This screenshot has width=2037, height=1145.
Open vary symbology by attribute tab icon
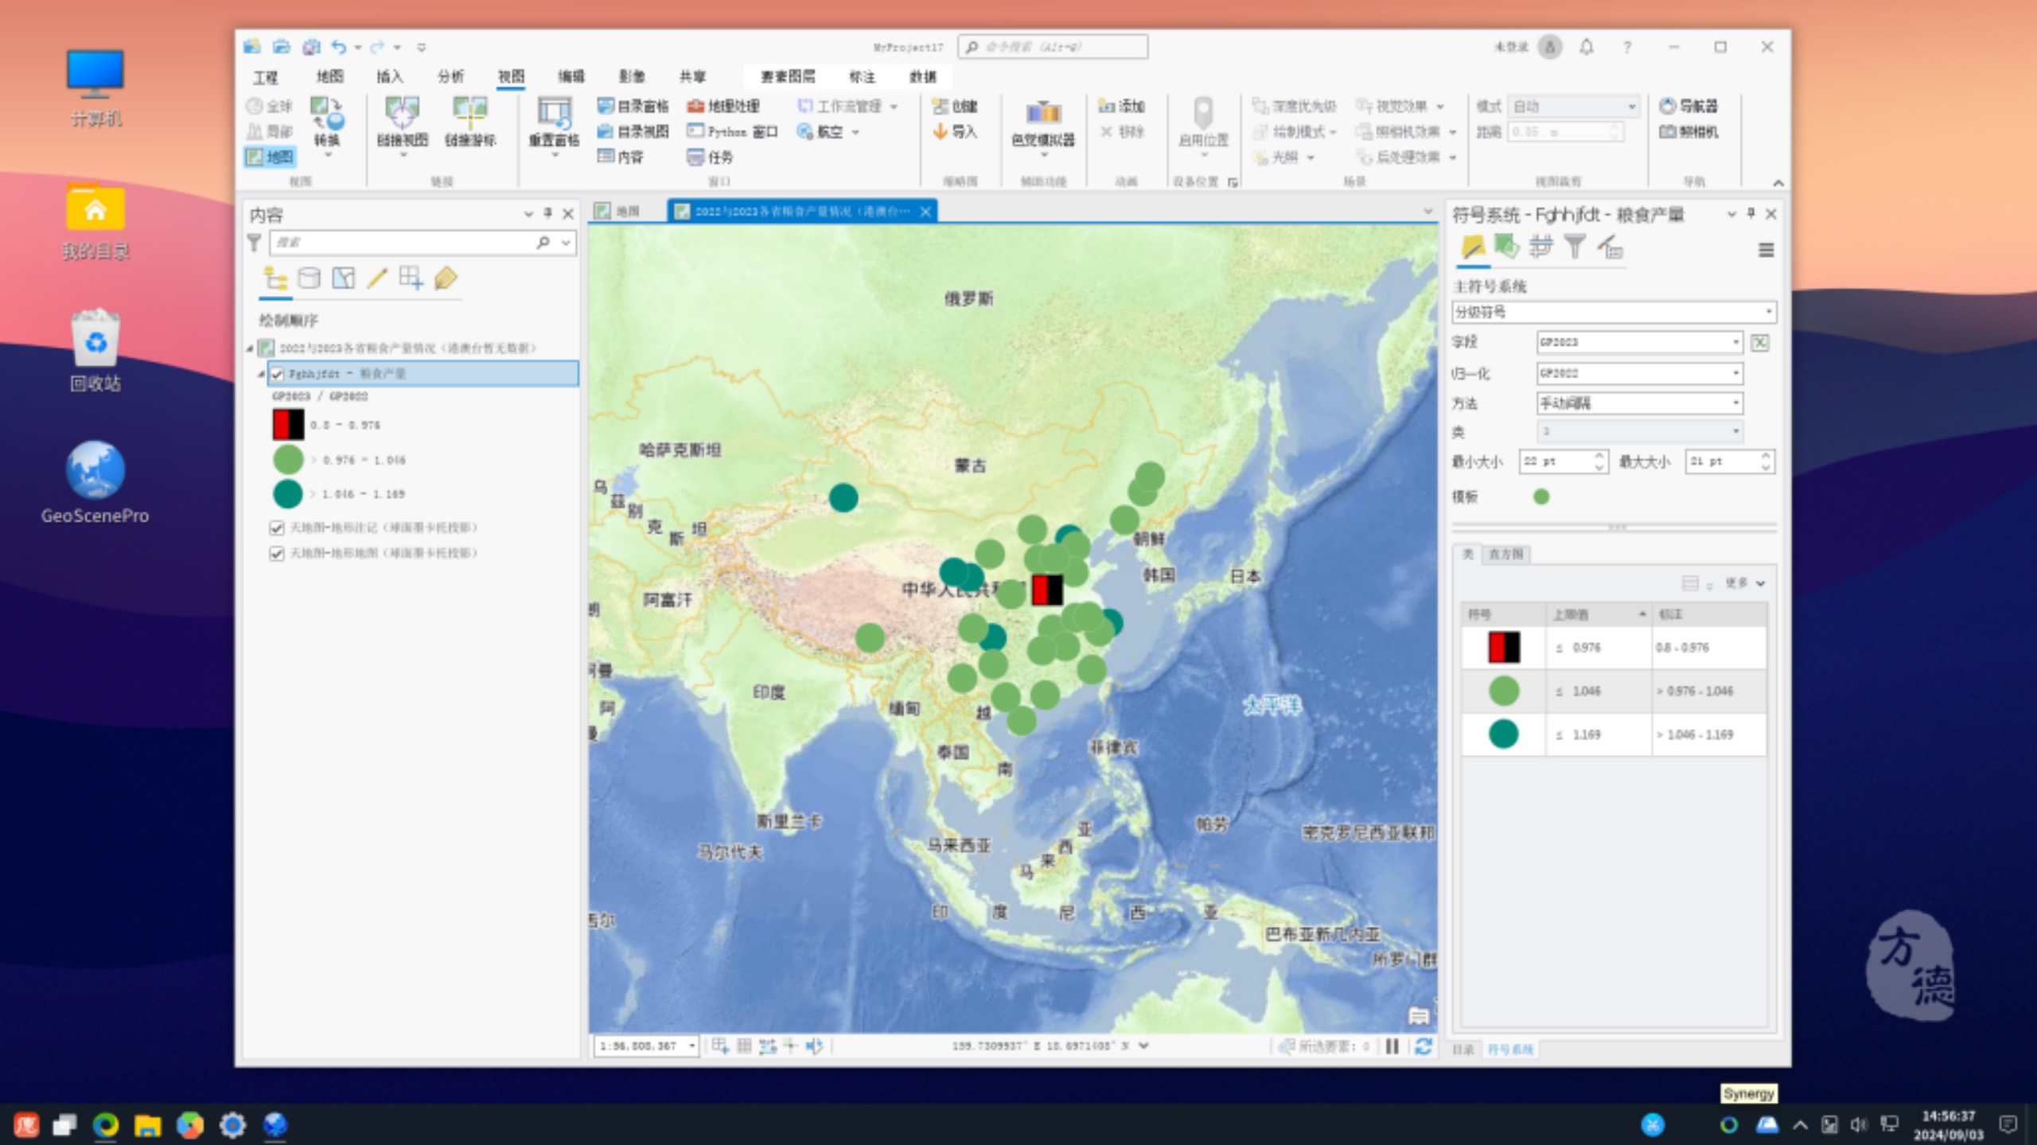tap(1506, 247)
